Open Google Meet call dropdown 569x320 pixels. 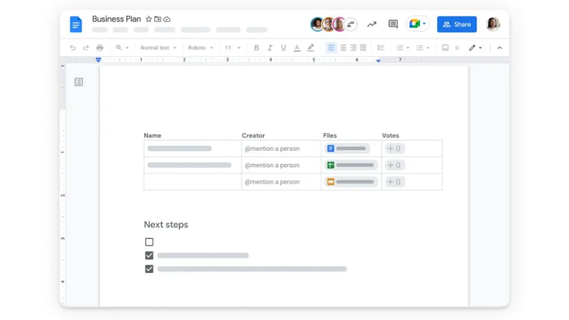coord(418,24)
